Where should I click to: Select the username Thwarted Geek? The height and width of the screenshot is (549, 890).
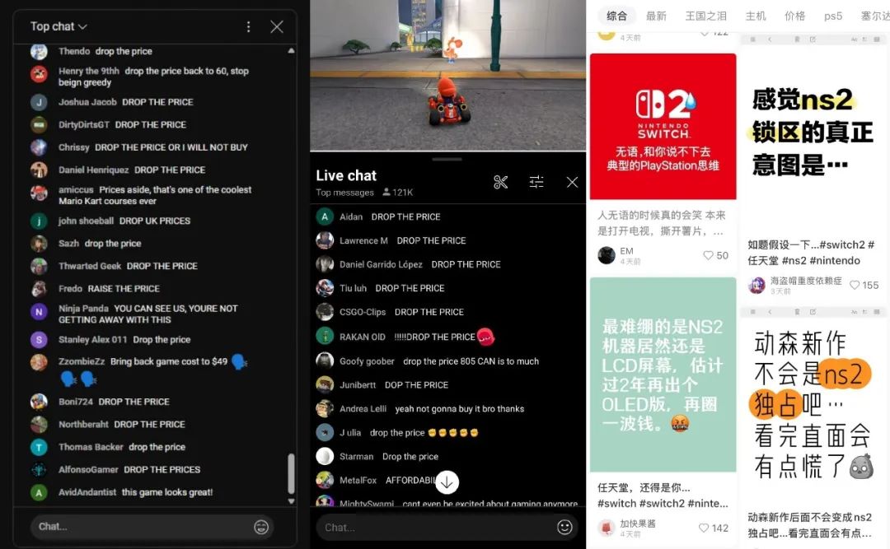pyautogui.click(x=90, y=266)
